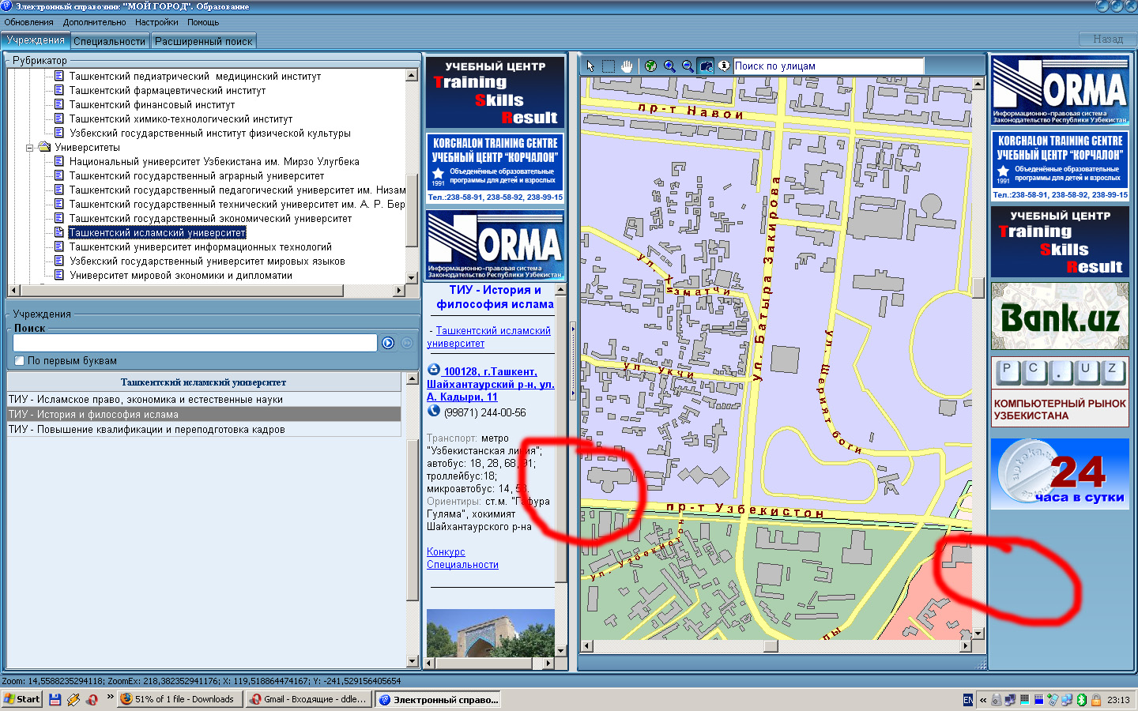Activate the info balloon map tool
This screenshot has width=1138, height=711.
[x=724, y=66]
